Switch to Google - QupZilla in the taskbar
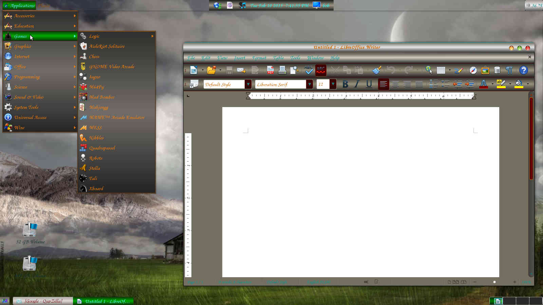 (43, 301)
